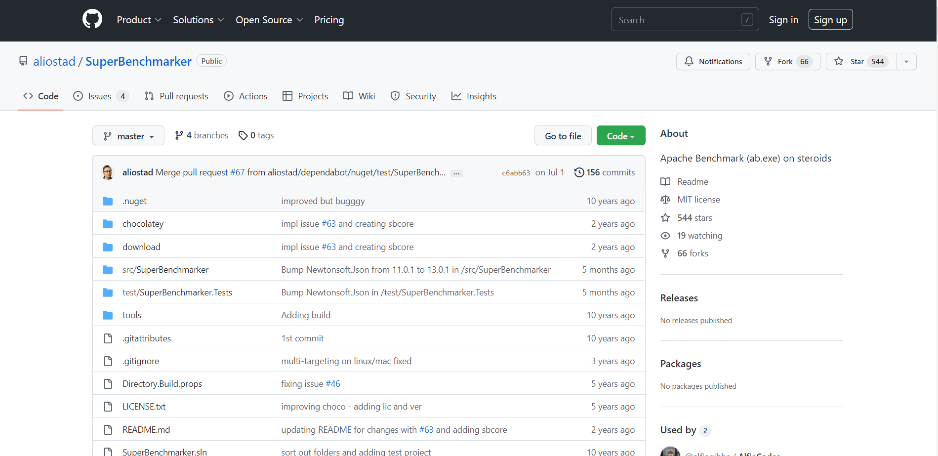Click the book icon beside Readme

click(665, 182)
